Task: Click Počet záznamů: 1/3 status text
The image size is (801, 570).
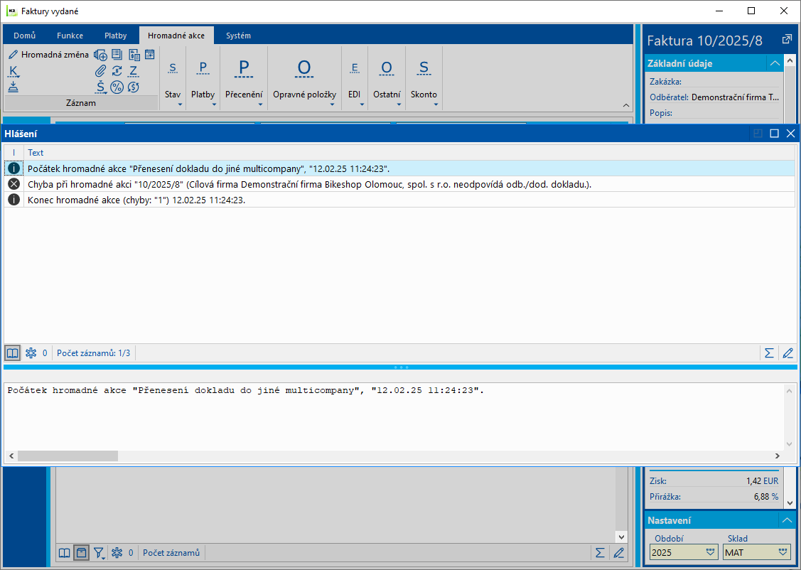Action: point(94,353)
